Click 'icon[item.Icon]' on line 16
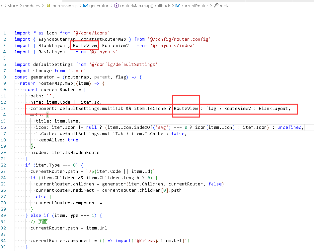This screenshot has width=314, height=251. tap(215, 127)
